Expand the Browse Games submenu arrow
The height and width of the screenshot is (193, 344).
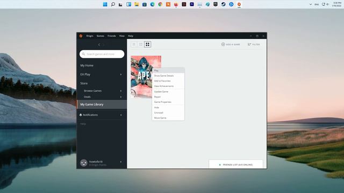click(121, 91)
